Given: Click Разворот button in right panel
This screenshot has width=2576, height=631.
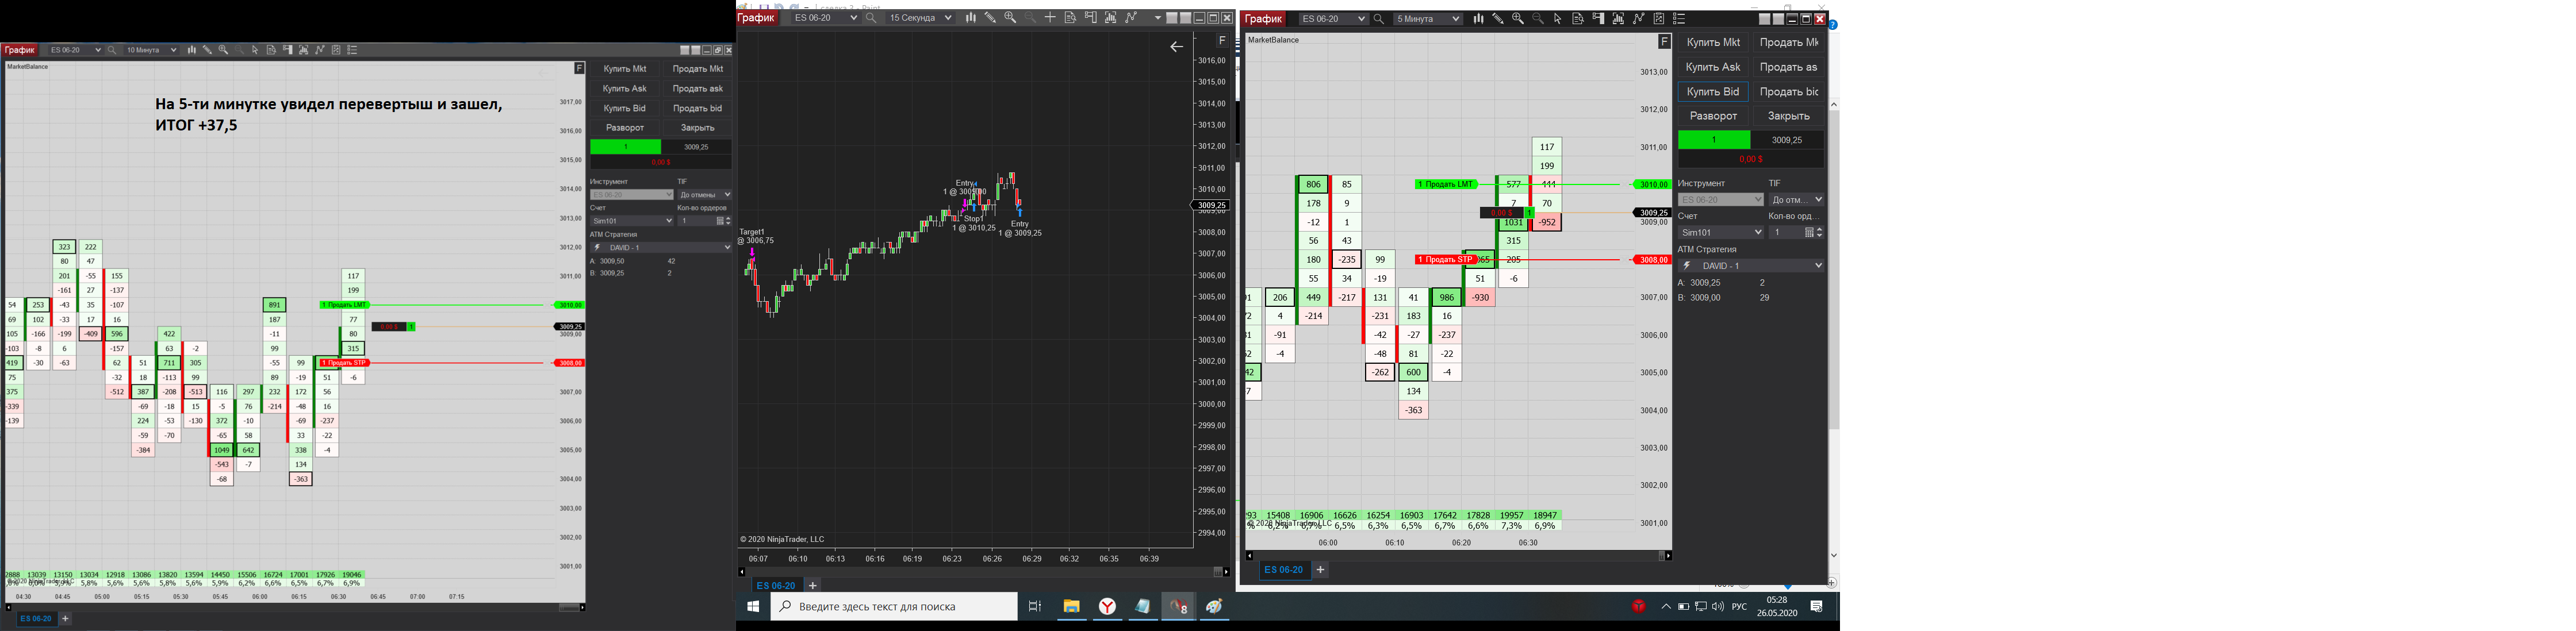Looking at the screenshot, I should pos(1713,117).
